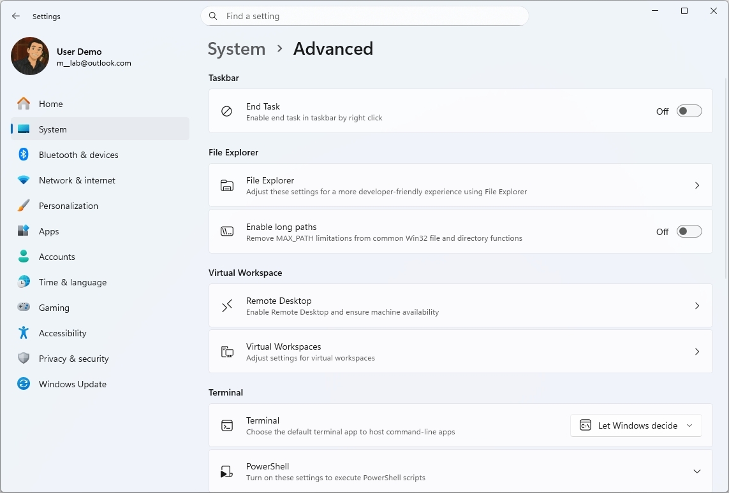Screen dimensions: 729x493
Task: Enable long paths toggle switch
Action: click(689, 232)
